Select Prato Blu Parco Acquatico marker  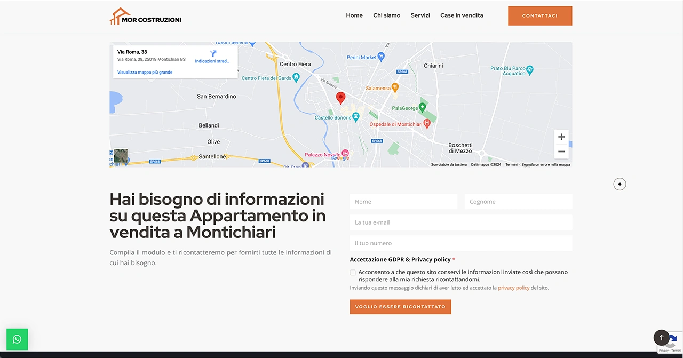point(529,70)
